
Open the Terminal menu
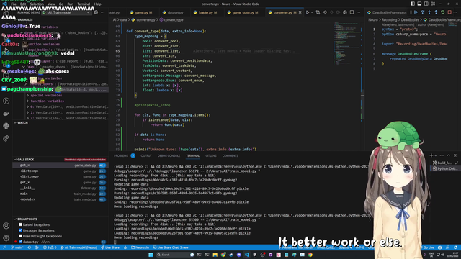coord(84,4)
